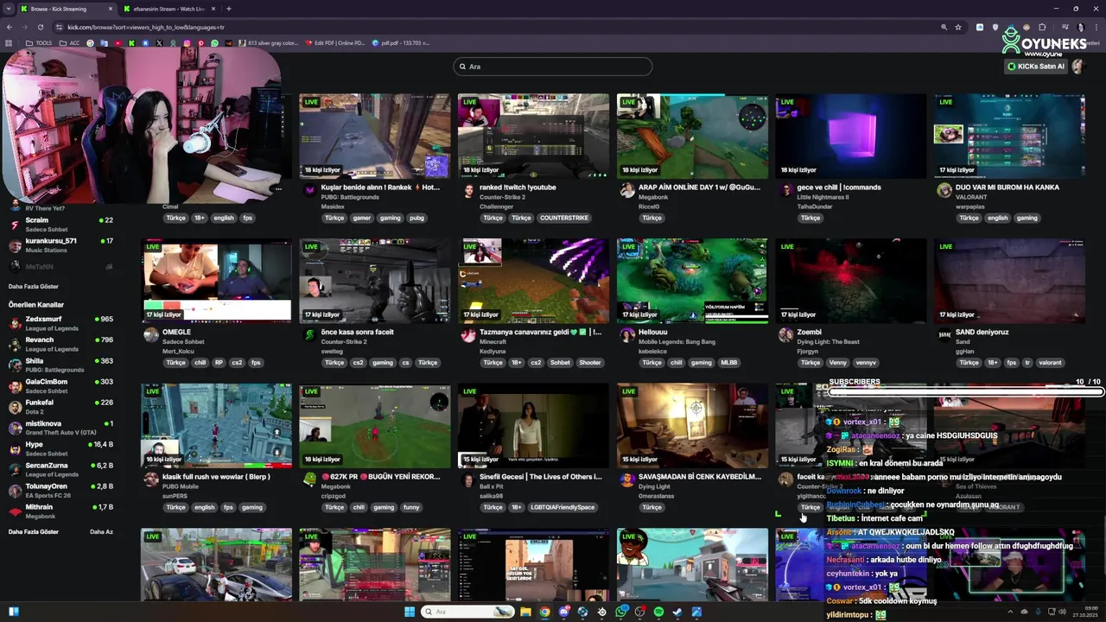Open 'DUO VAR MI BUROM HA KANKA' stream title
The width and height of the screenshot is (1106, 622).
[1007, 187]
